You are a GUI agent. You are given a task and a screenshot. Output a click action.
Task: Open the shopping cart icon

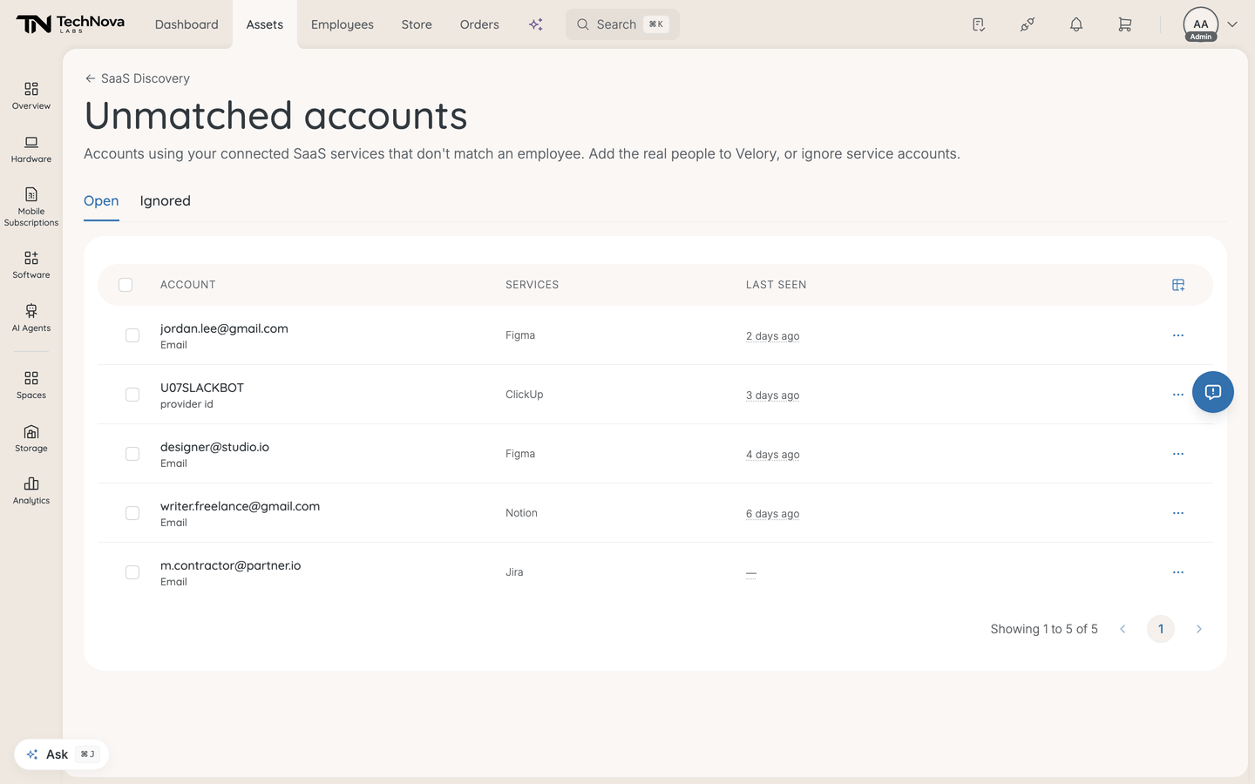pos(1125,24)
